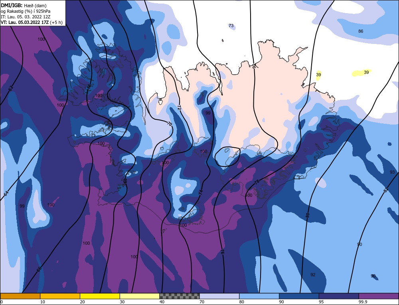Click the 'DMI/IGB: Hæð (dam)' title line
Viewport: 399px width, 305px height.
point(24,5)
